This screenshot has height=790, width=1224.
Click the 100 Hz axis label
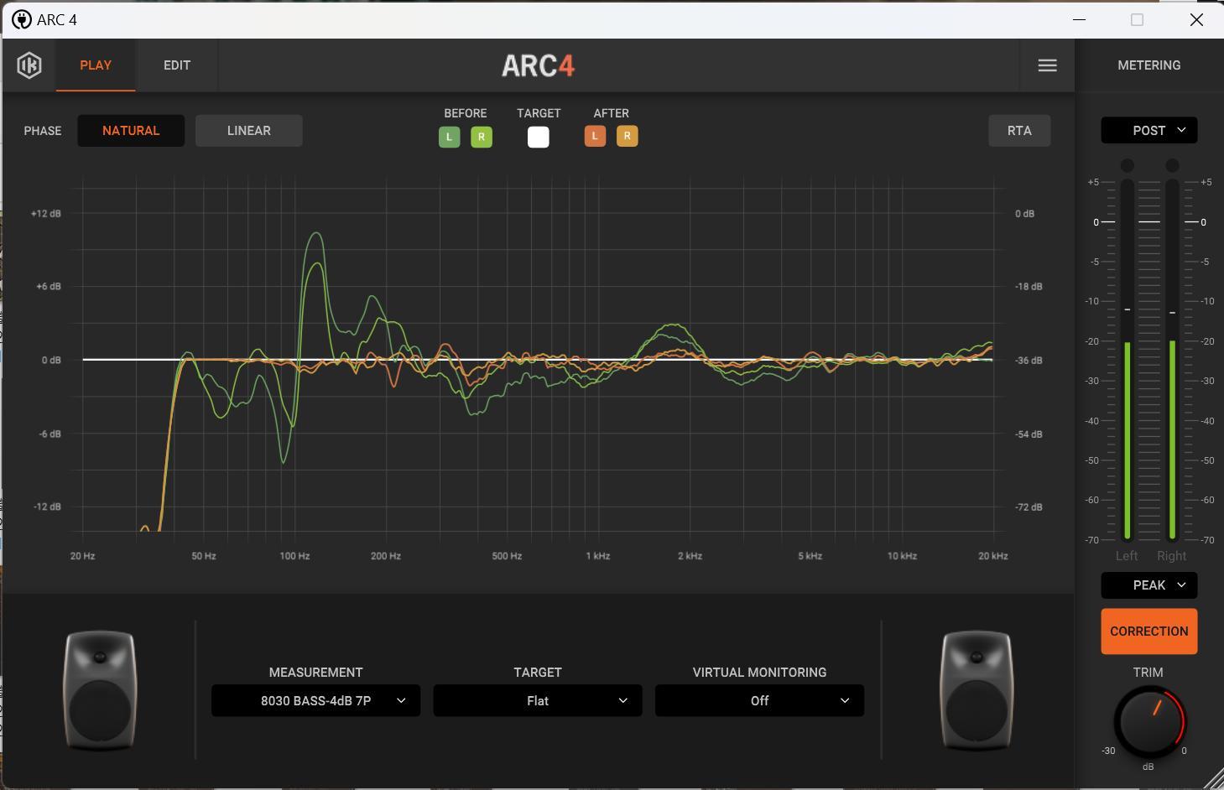pyautogui.click(x=294, y=556)
